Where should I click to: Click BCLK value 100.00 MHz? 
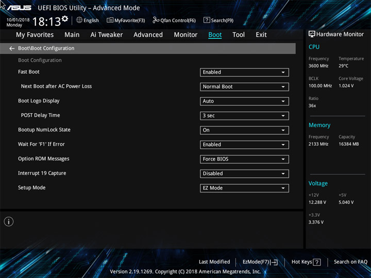click(320, 86)
